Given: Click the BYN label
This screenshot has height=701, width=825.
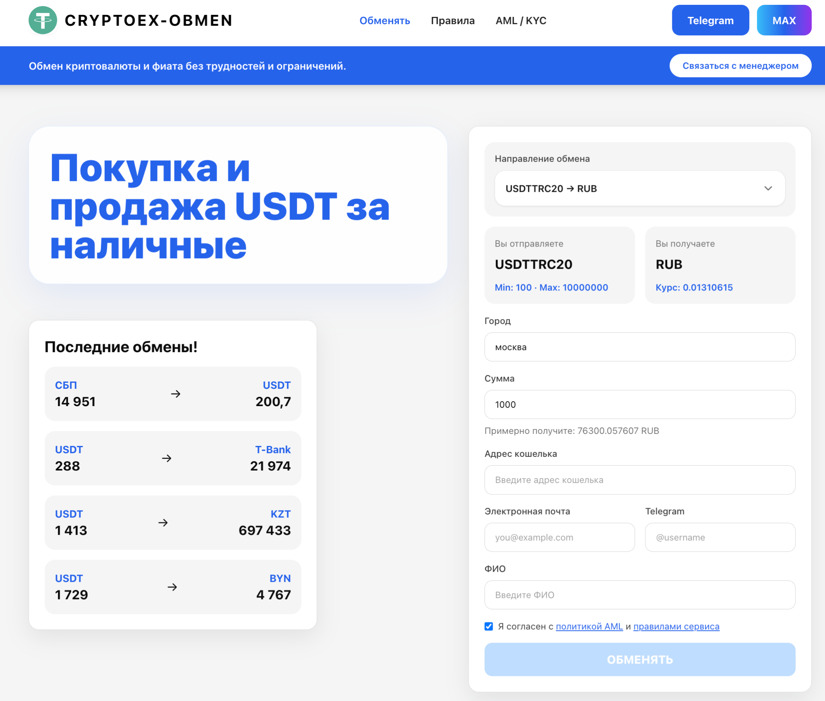Looking at the screenshot, I should 280,579.
